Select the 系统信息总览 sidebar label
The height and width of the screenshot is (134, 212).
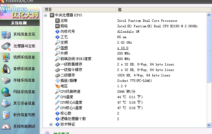coord(24,34)
